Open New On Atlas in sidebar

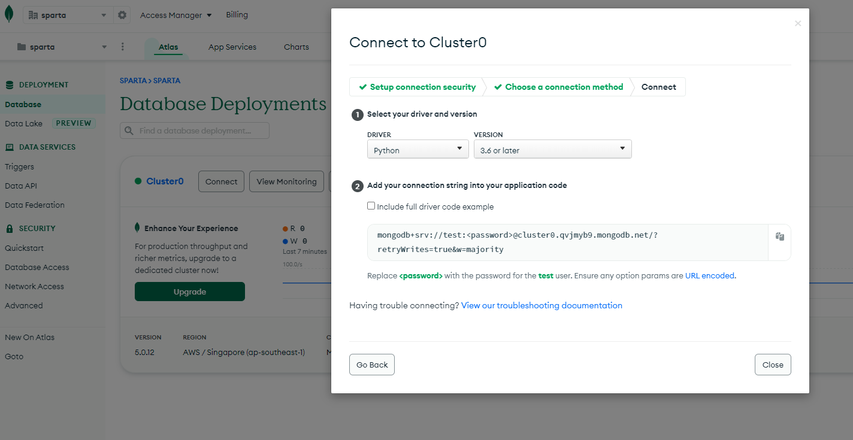29,337
